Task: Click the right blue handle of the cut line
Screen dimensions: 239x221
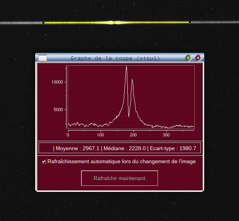Action: [190, 22]
